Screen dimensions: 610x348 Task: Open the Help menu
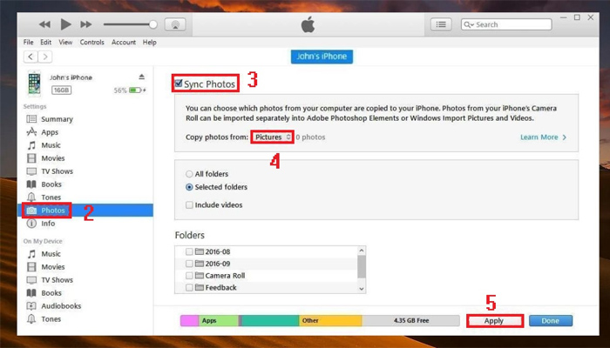[149, 42]
